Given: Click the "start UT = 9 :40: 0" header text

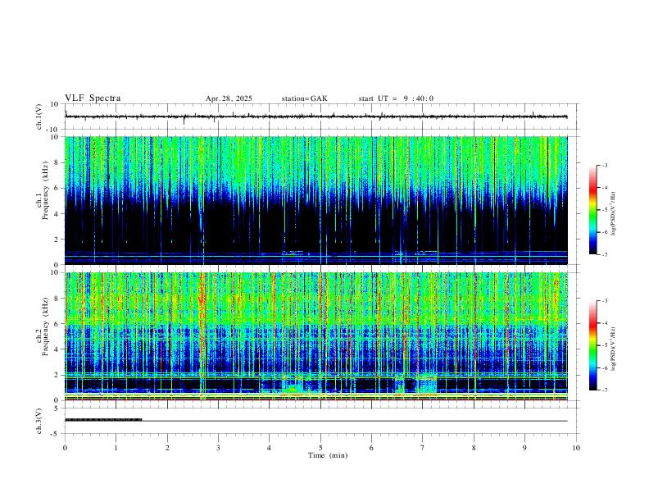Looking at the screenshot, I should 396,98.
